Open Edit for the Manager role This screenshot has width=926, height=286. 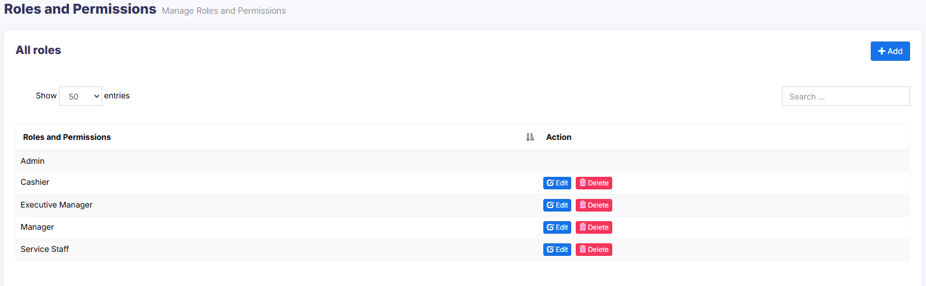[x=557, y=227]
